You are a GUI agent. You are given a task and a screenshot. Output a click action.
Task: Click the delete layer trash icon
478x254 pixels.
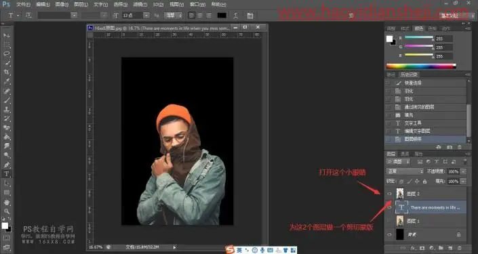point(460,248)
